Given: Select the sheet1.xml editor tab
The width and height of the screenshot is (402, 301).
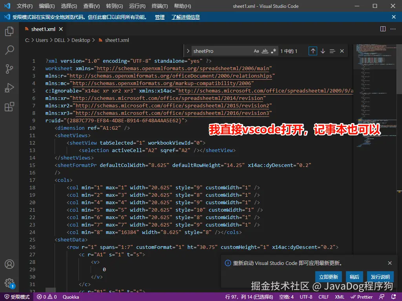Looking at the screenshot, I should pos(43,29).
